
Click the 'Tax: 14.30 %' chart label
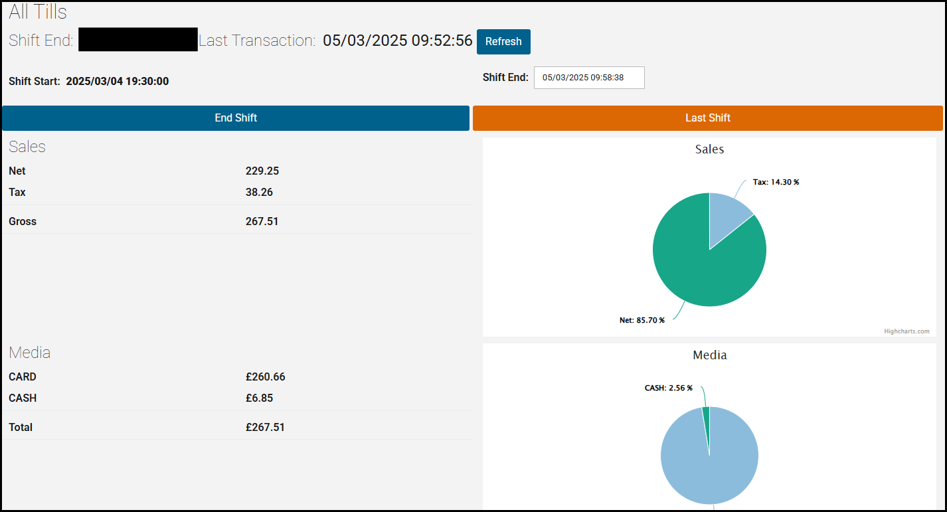776,182
